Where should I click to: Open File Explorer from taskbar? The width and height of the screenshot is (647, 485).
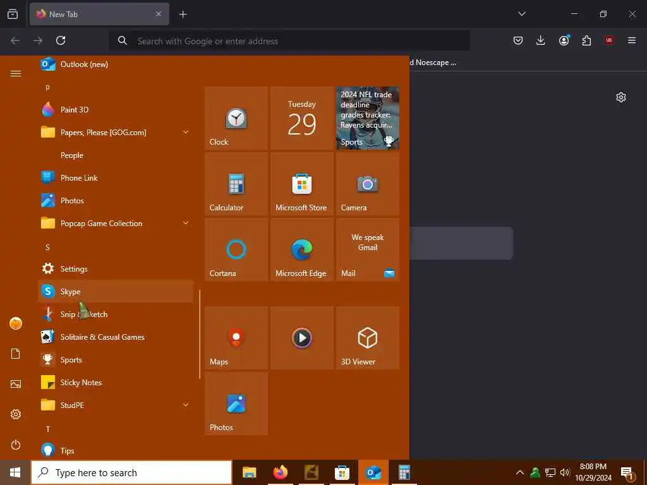[249, 472]
